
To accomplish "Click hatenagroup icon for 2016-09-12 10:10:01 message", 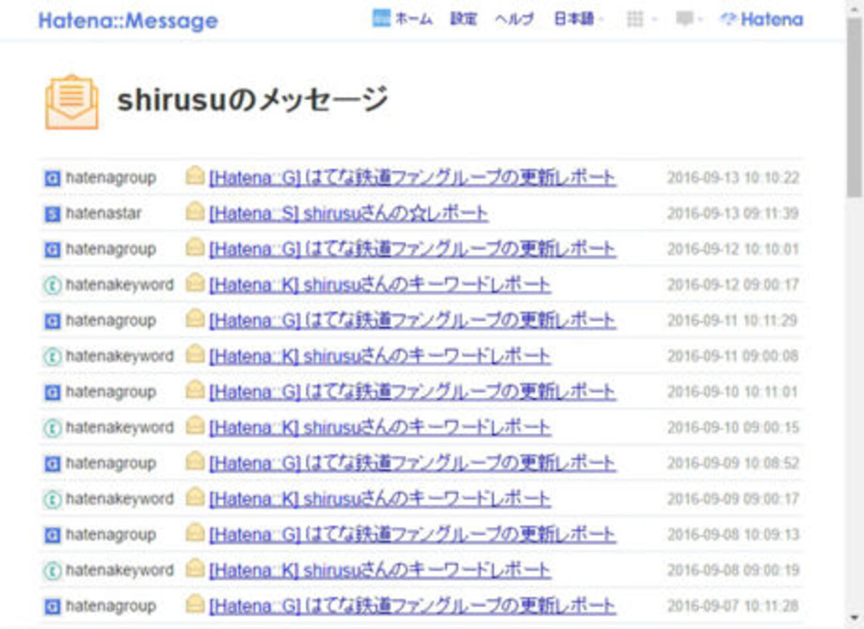I will coord(53,250).
